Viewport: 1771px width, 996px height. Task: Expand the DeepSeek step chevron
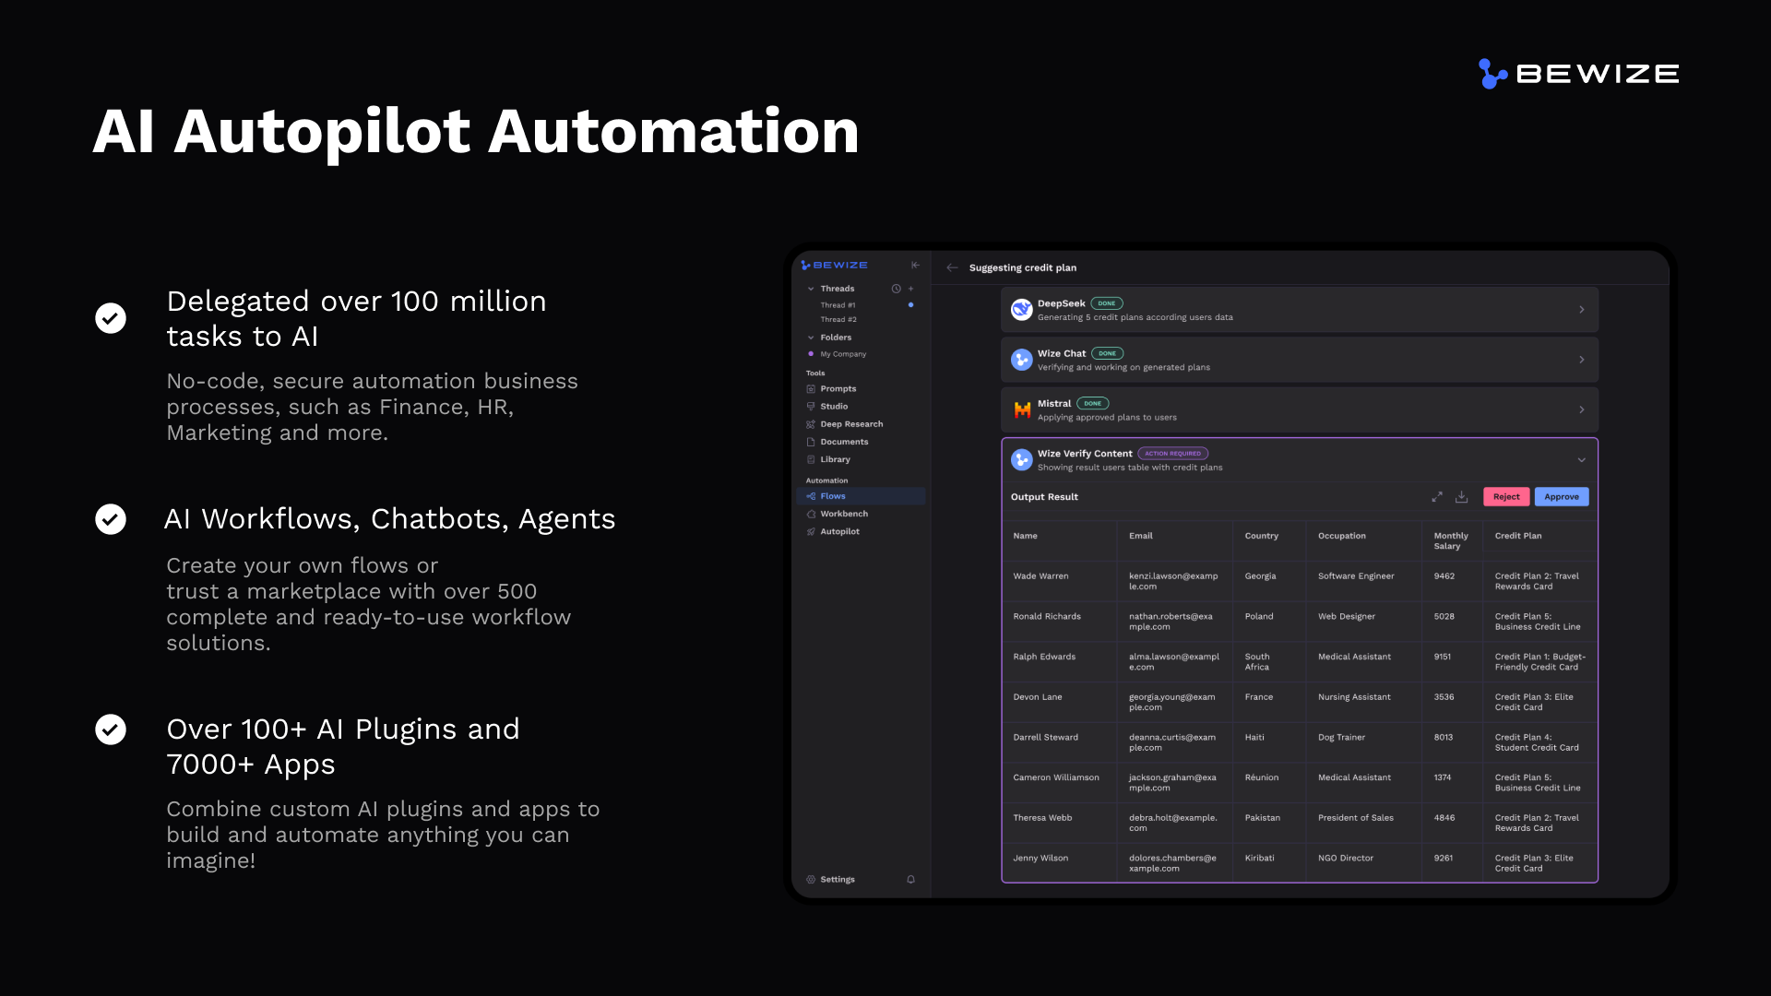click(x=1581, y=310)
